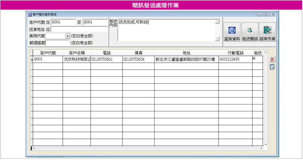Click the table's horizontal scrollbar right arrow
This screenshot has height=160, width=303.
[261, 148]
